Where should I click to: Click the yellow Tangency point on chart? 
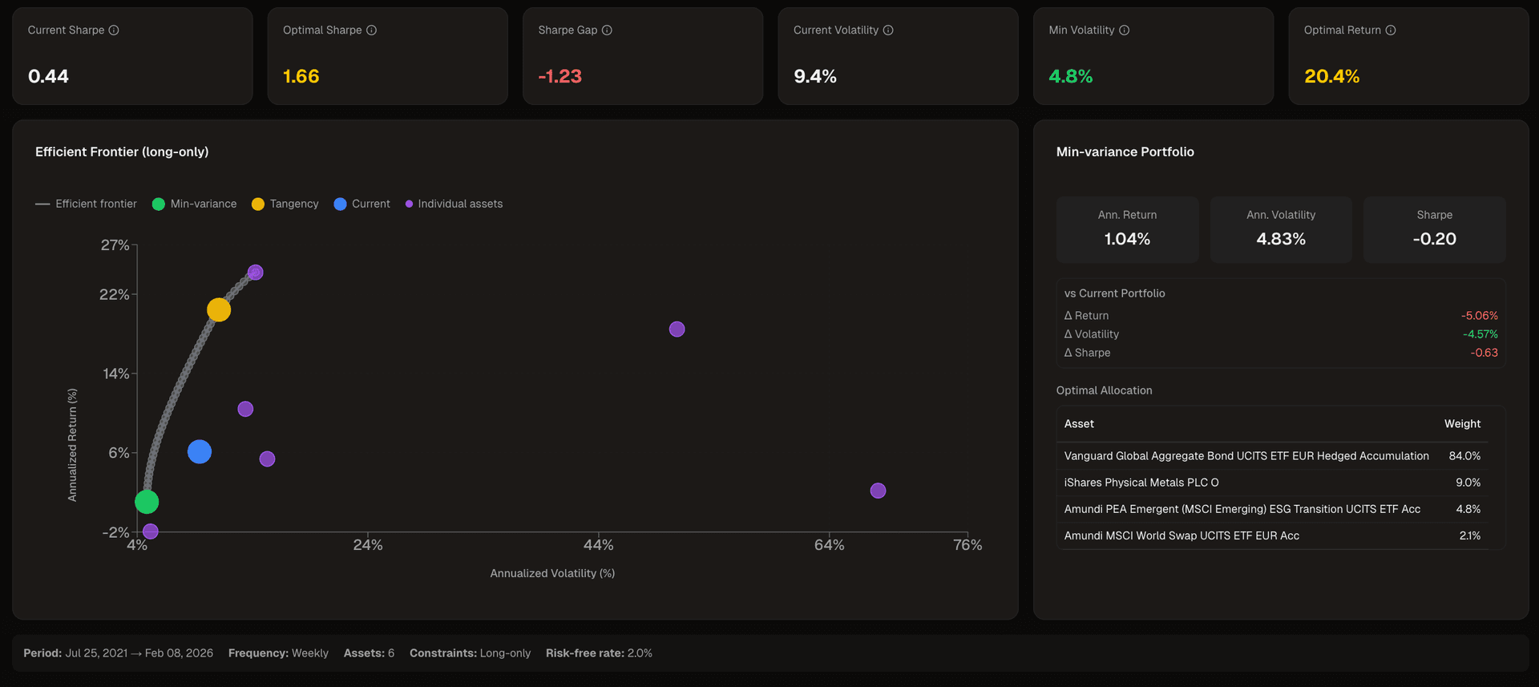pyautogui.click(x=219, y=310)
